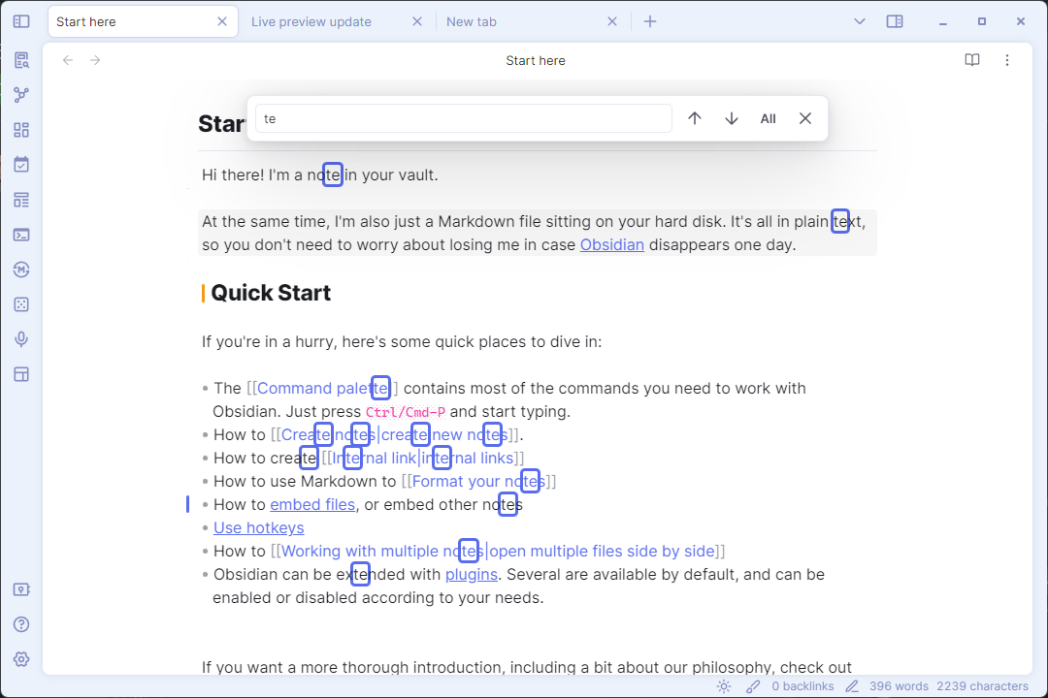Viewport: 1048px width, 698px height.
Task: Open the graph view
Action: point(21,94)
